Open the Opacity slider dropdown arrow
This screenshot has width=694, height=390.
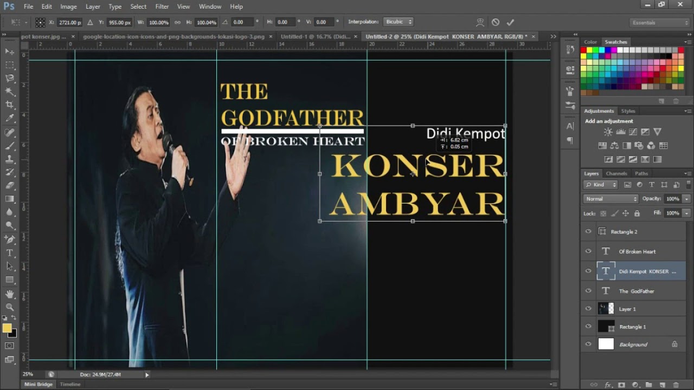point(686,199)
